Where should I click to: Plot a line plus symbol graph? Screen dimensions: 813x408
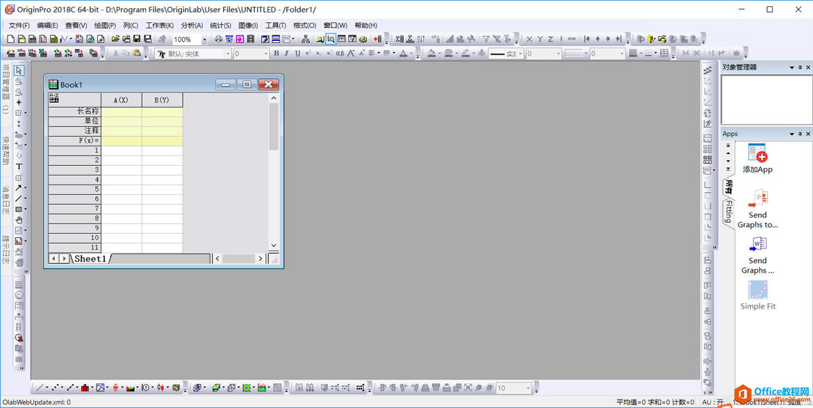pyautogui.click(x=70, y=386)
